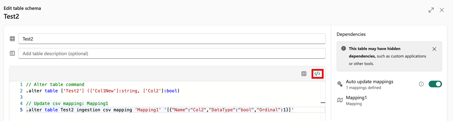
Task: Click the '// Alter table command' comment line
Action: (55, 84)
